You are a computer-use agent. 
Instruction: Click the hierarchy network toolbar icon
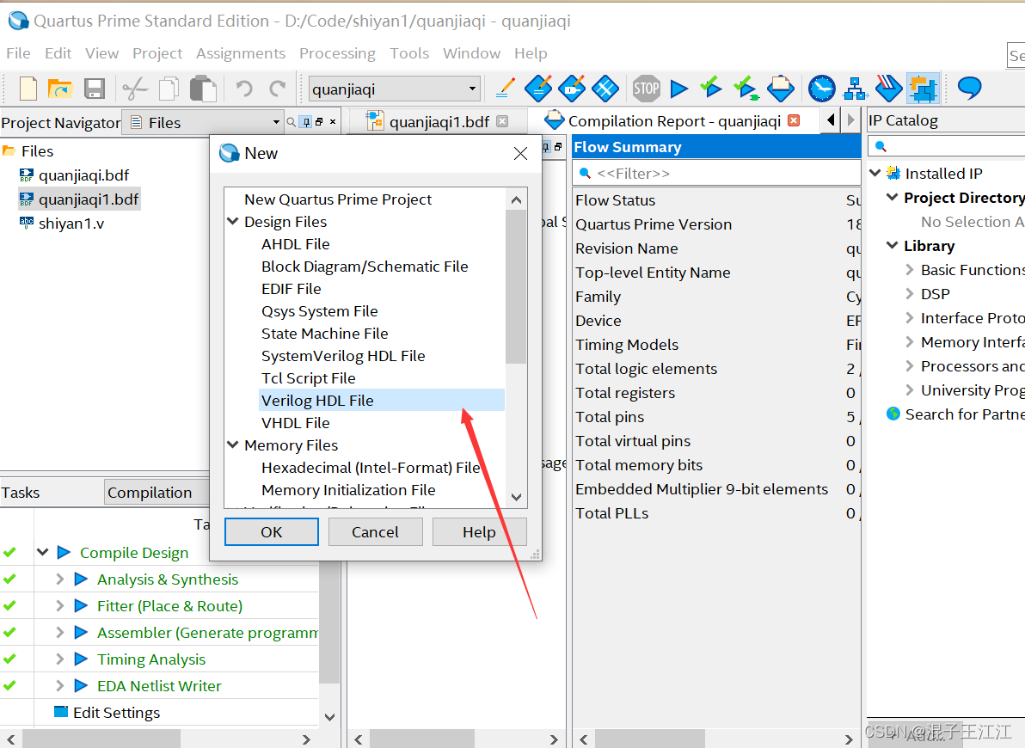point(855,89)
